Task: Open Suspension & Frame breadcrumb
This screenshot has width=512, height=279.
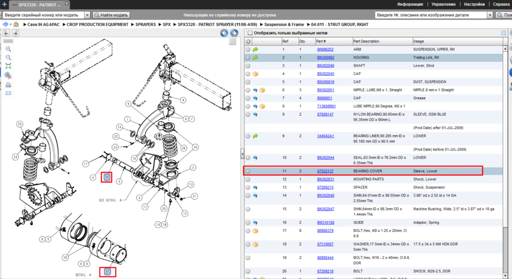Action: [x=284, y=25]
